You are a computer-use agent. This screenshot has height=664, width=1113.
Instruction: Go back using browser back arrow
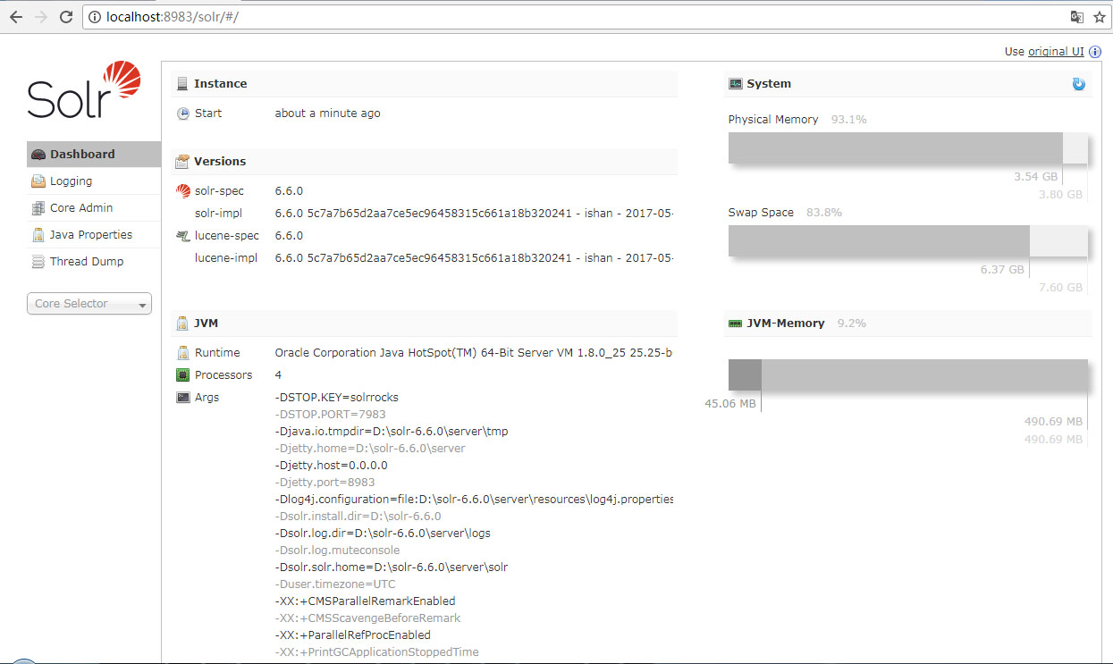pos(16,17)
